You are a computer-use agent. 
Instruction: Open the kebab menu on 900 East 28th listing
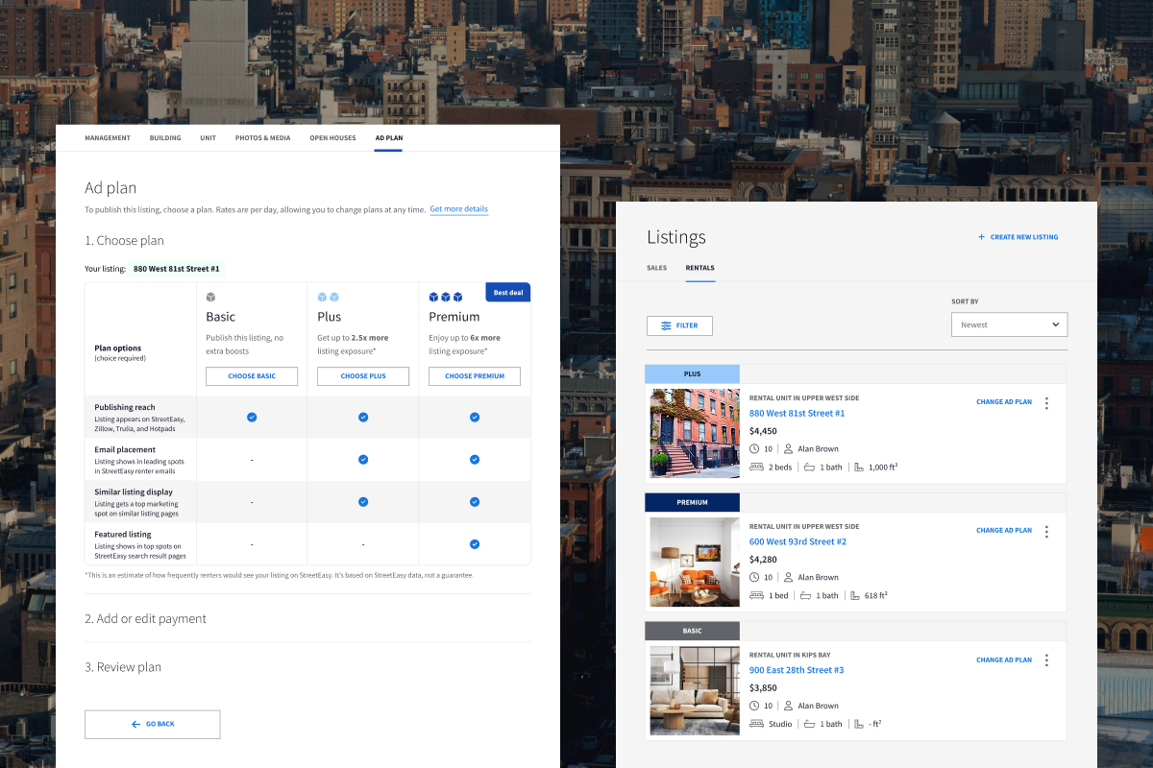1046,660
